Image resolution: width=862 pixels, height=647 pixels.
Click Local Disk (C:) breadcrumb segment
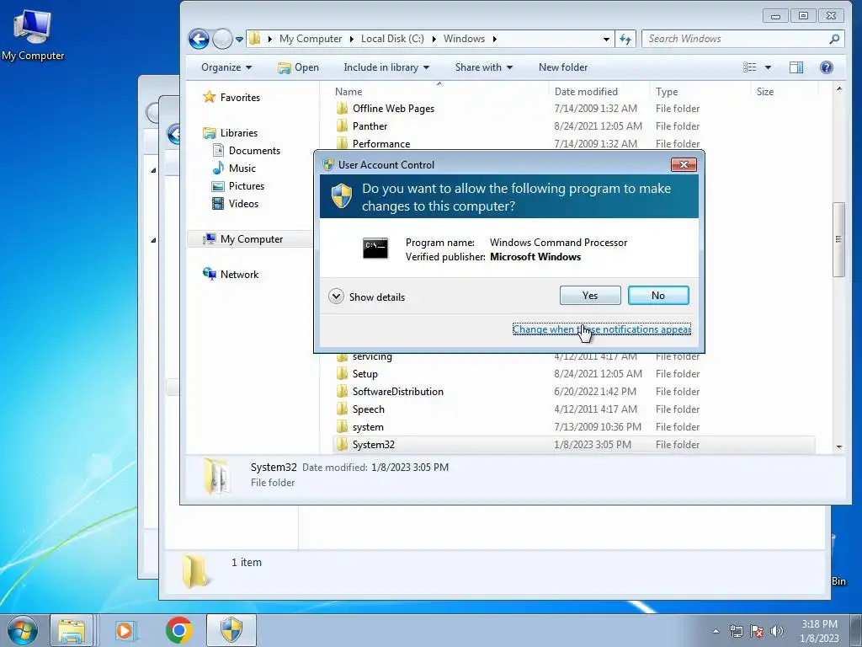392,39
